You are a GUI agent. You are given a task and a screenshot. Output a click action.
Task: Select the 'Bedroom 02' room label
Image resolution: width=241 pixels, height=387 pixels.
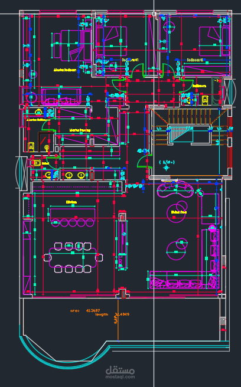(195, 60)
